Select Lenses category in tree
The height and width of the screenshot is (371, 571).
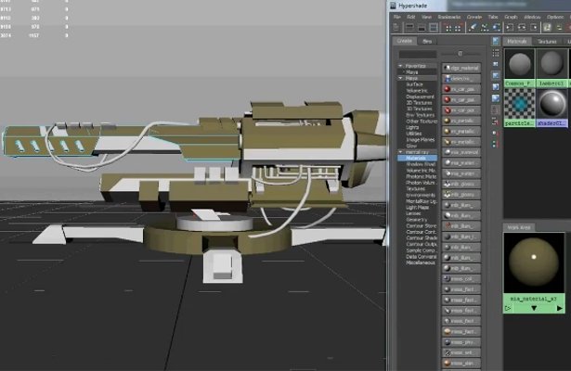point(413,213)
